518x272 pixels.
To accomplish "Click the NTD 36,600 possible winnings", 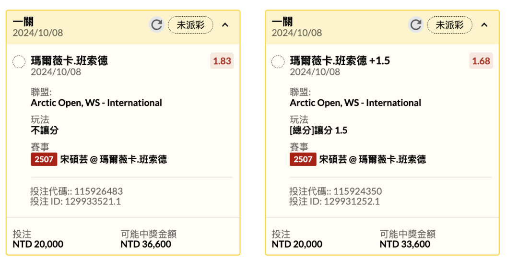I will 146,244.
